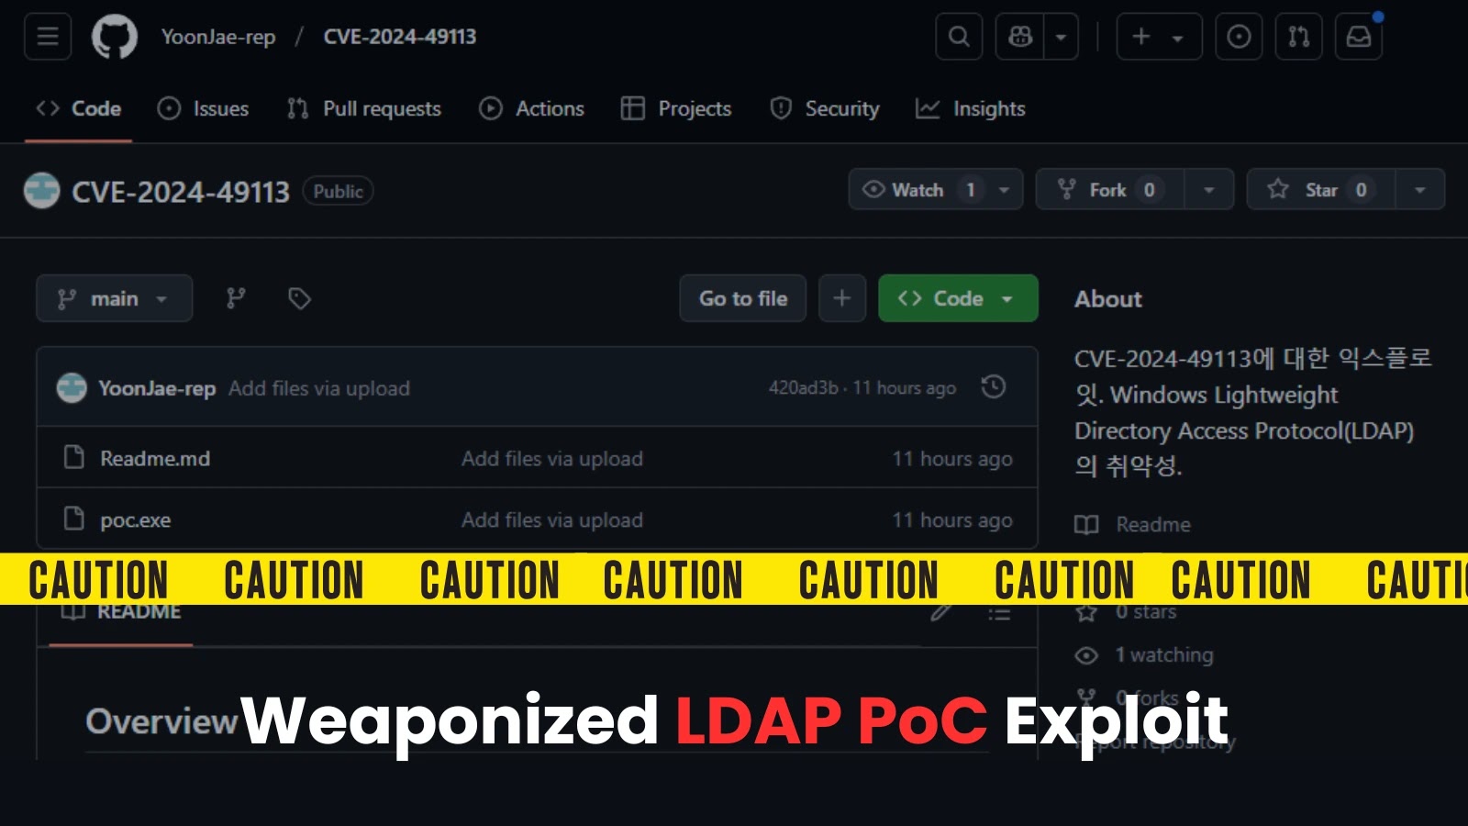The image size is (1468, 826).
Task: View branches using the branch icon
Action: pyautogui.click(x=236, y=298)
